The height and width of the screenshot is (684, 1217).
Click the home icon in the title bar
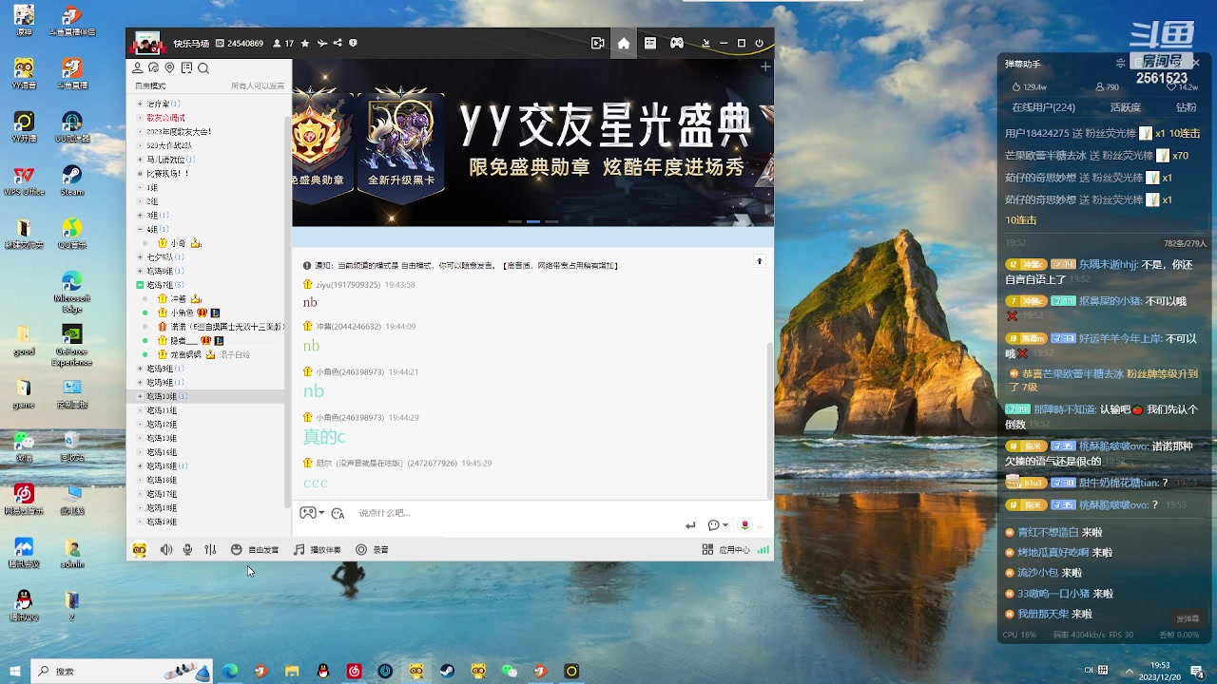(623, 43)
